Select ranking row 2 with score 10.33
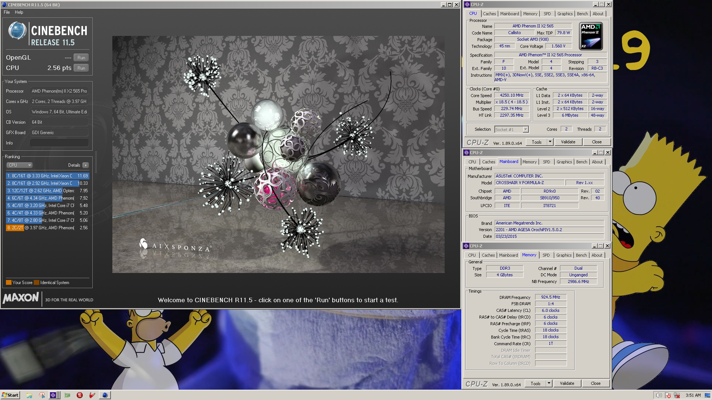The width and height of the screenshot is (712, 400). [x=47, y=183]
